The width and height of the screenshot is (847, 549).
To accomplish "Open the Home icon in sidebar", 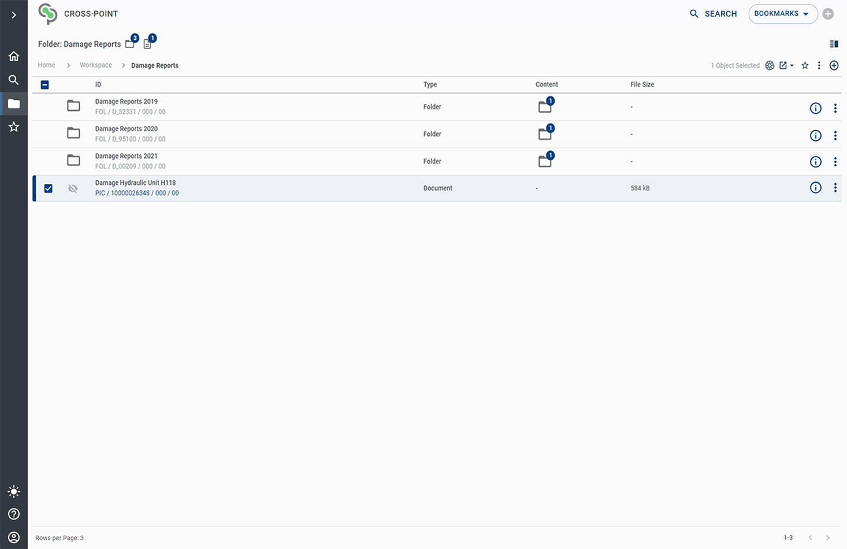I will 14,56.
